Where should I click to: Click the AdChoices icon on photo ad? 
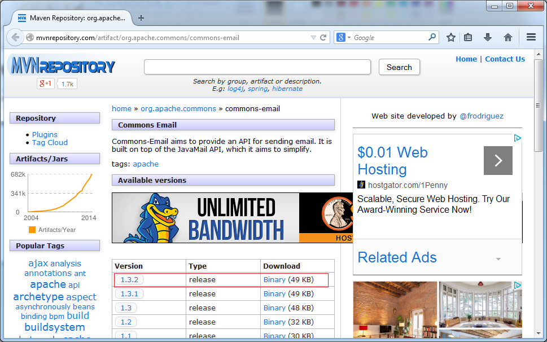(x=517, y=285)
